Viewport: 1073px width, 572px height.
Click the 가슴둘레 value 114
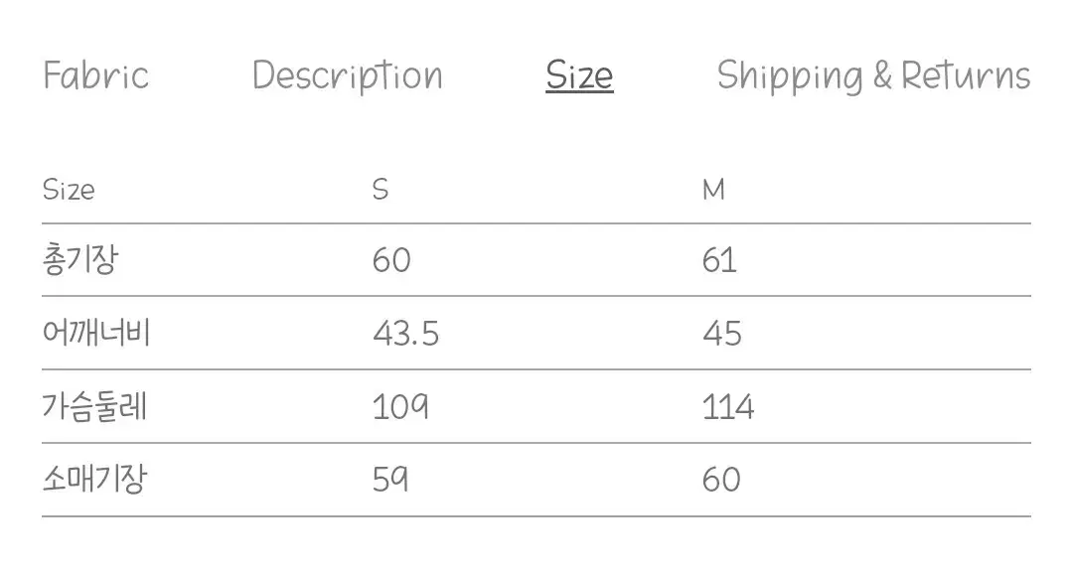point(727,407)
